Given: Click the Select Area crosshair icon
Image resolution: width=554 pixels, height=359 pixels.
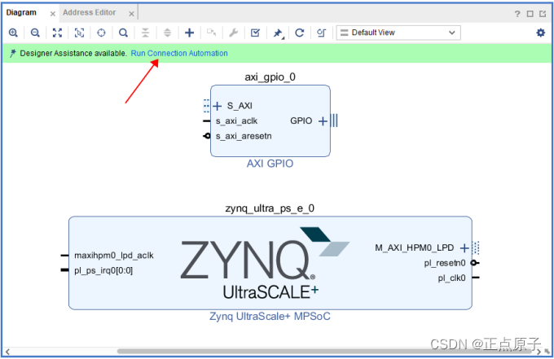Looking at the screenshot, I should 101,33.
